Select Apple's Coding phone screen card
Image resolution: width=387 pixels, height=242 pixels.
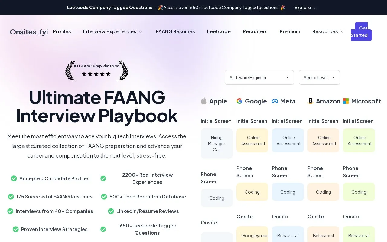(x=217, y=198)
